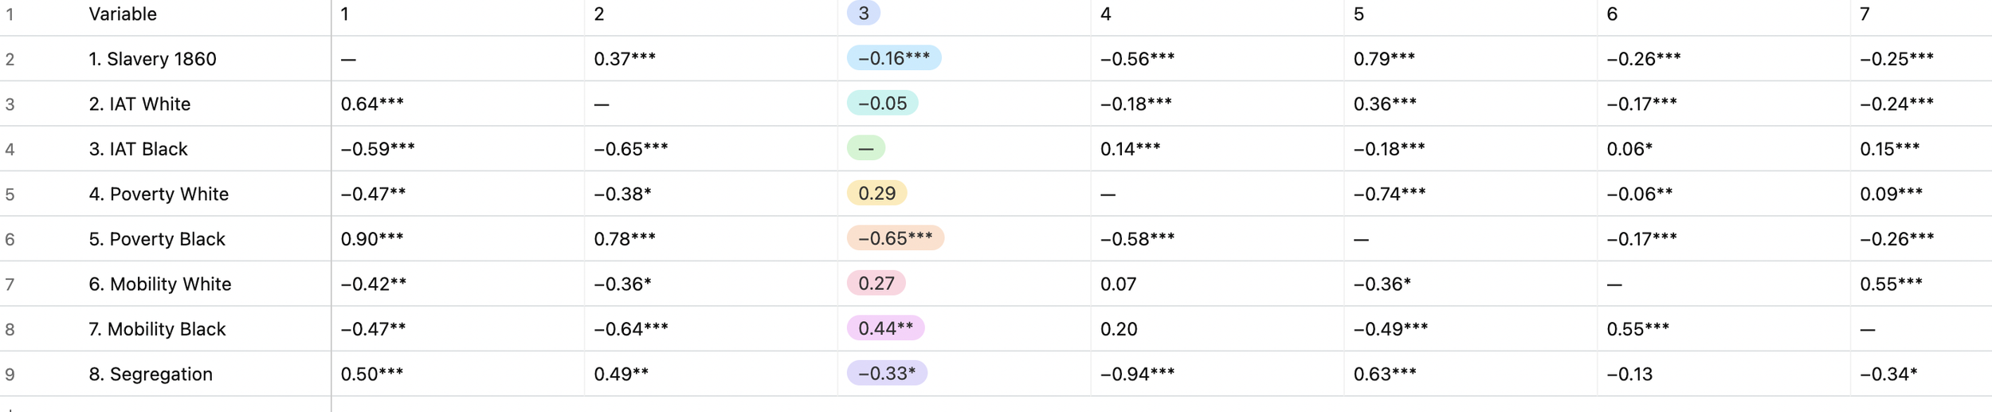The height and width of the screenshot is (412, 1992).
Task: Select the 1. Slavery 1860 row label
Action: pyautogui.click(x=152, y=59)
